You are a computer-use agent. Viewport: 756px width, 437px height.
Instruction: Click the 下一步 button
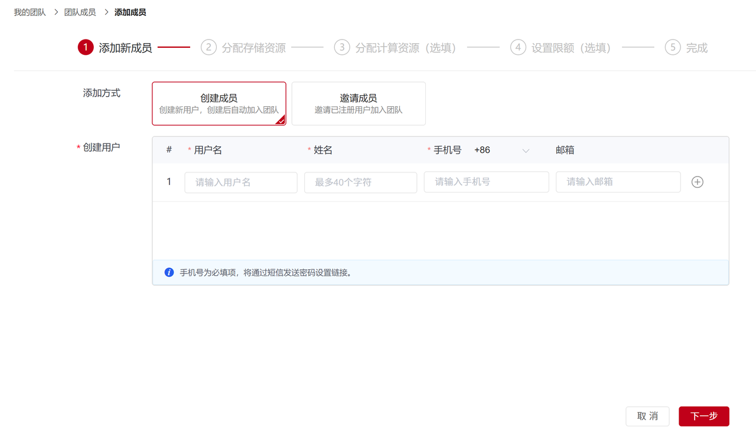coord(703,416)
